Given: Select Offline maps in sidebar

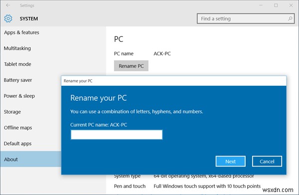Looking at the screenshot, I should (x=18, y=128).
